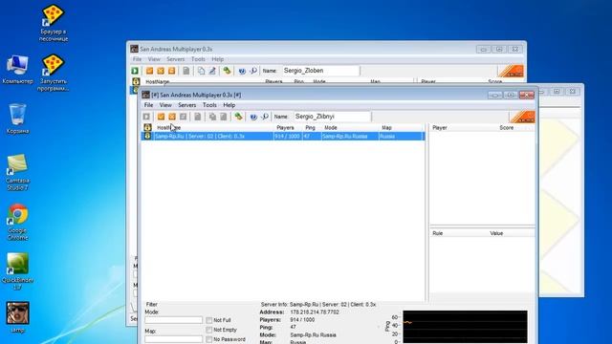Click the magnifier About icon in front toolbar
Screen dimensions: 612x344
tap(265, 117)
